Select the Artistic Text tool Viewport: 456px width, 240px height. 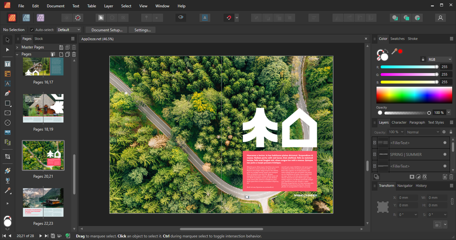[7, 84]
